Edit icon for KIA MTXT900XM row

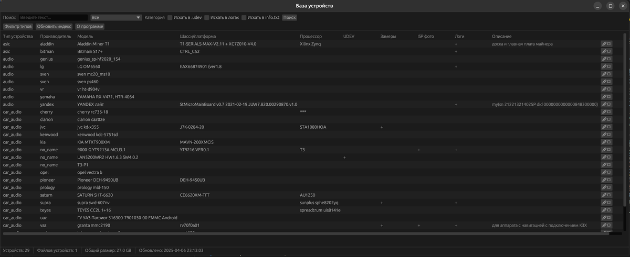click(606, 142)
